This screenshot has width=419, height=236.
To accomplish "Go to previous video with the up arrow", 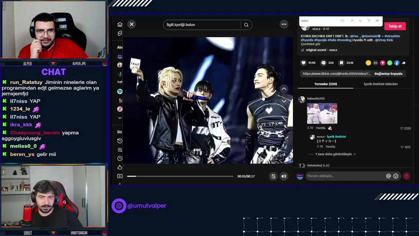I will click(284, 89).
